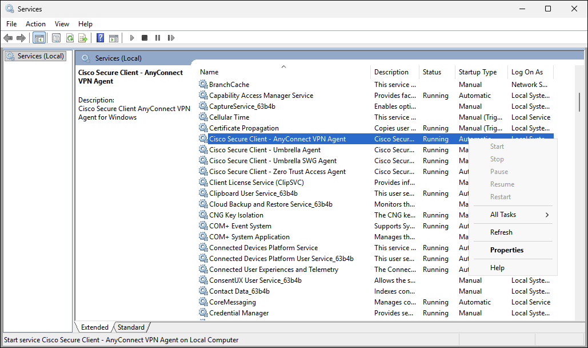This screenshot has height=348, width=588.
Task: Click the Pause Service toolbar icon
Action: click(x=158, y=38)
